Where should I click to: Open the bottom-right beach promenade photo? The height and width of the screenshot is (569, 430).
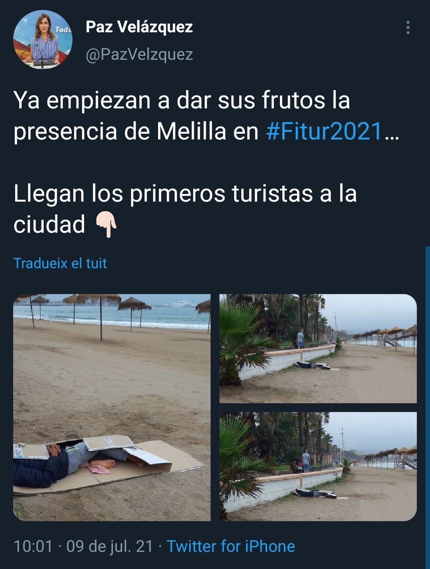point(318,467)
